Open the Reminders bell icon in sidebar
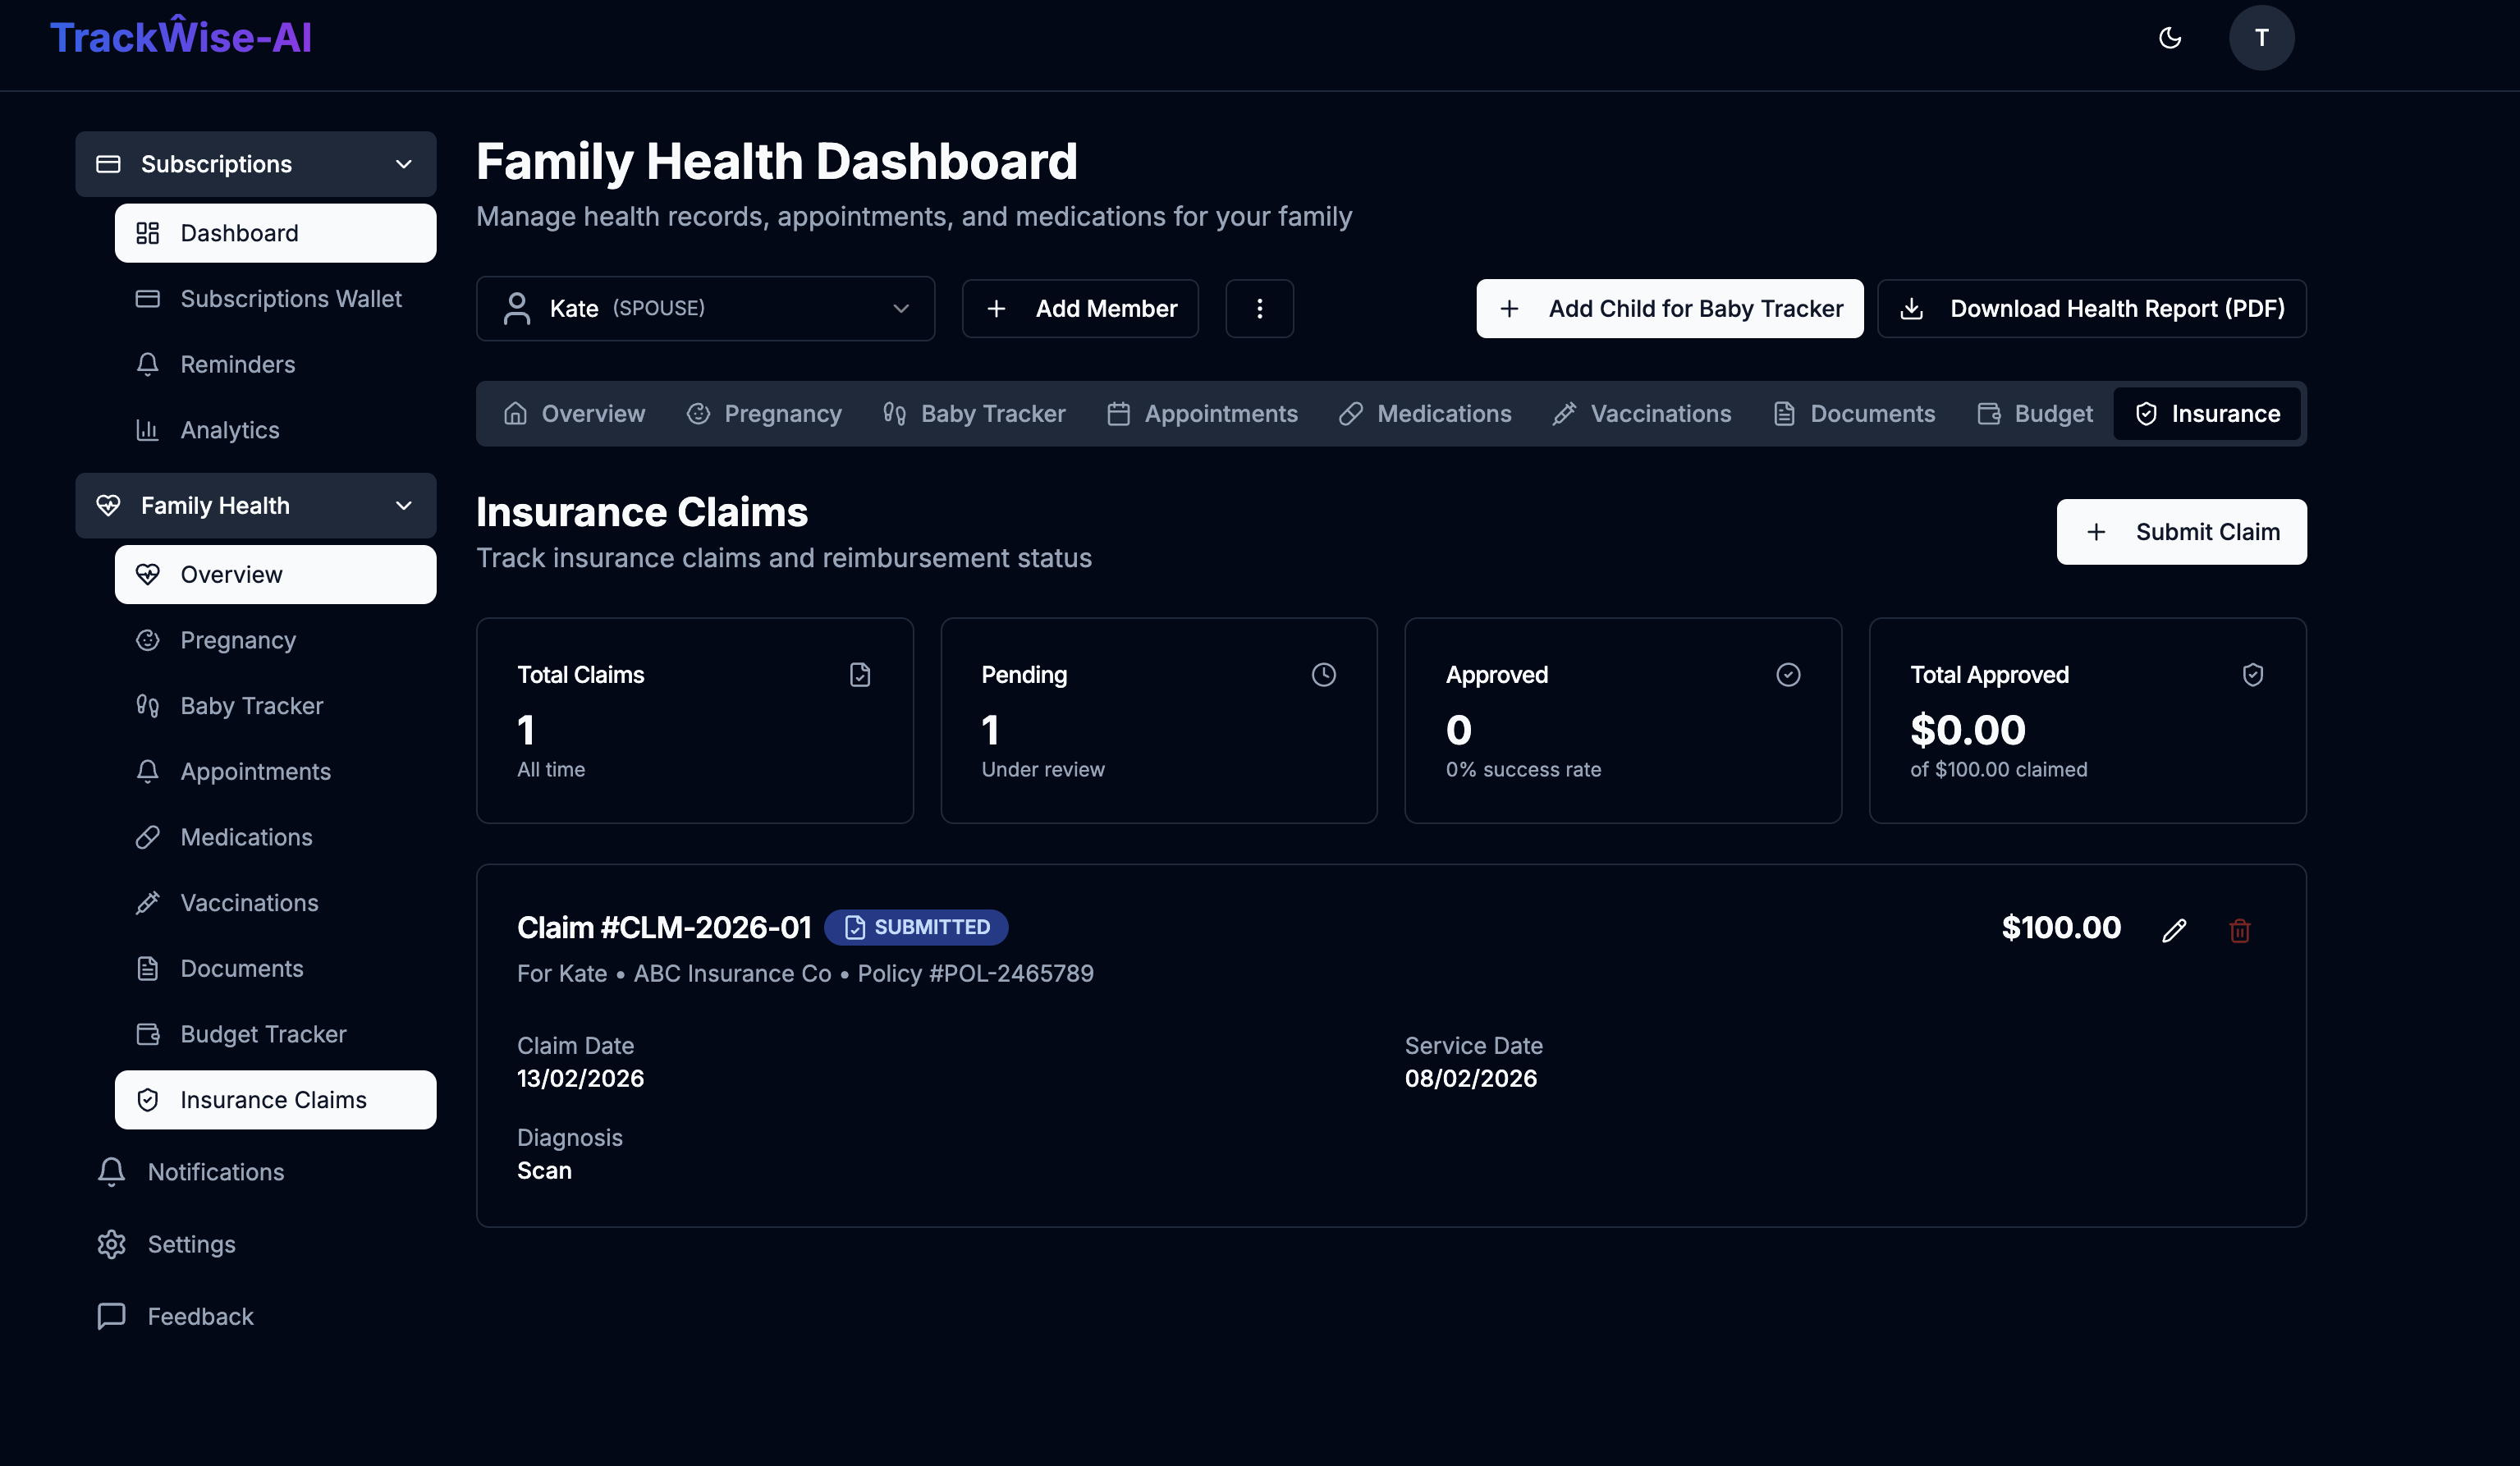Image resolution: width=2520 pixels, height=1466 pixels. point(147,364)
